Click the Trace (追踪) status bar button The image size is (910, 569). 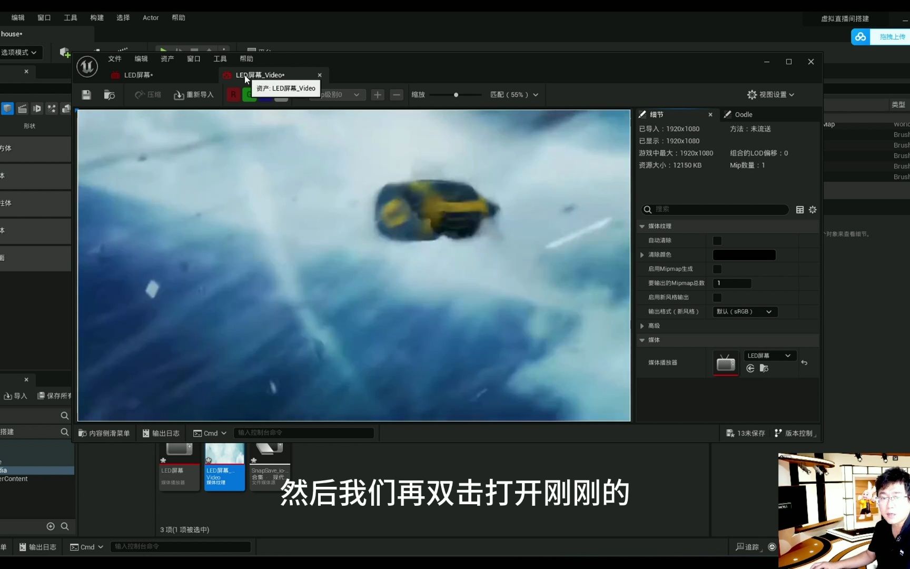click(x=747, y=547)
